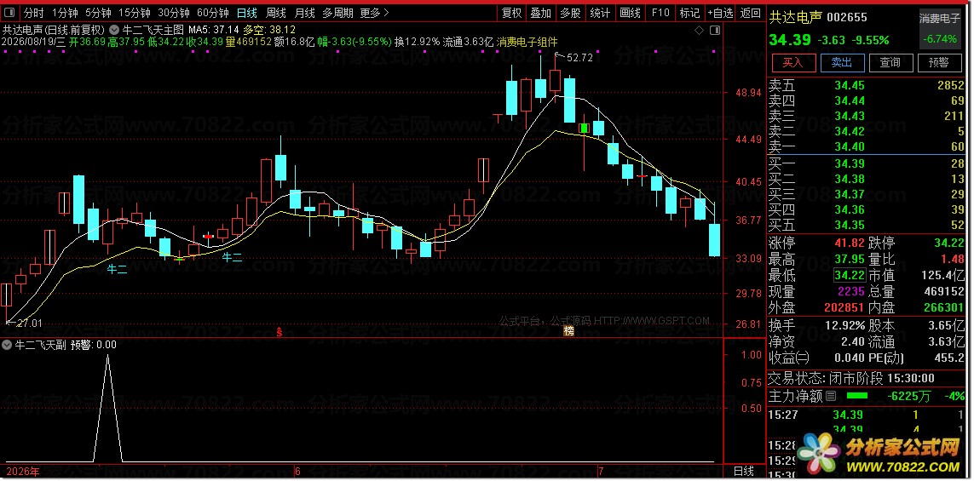This screenshot has width=974, height=481.
Task: Click the 现量 value 2235
Action: 852,291
